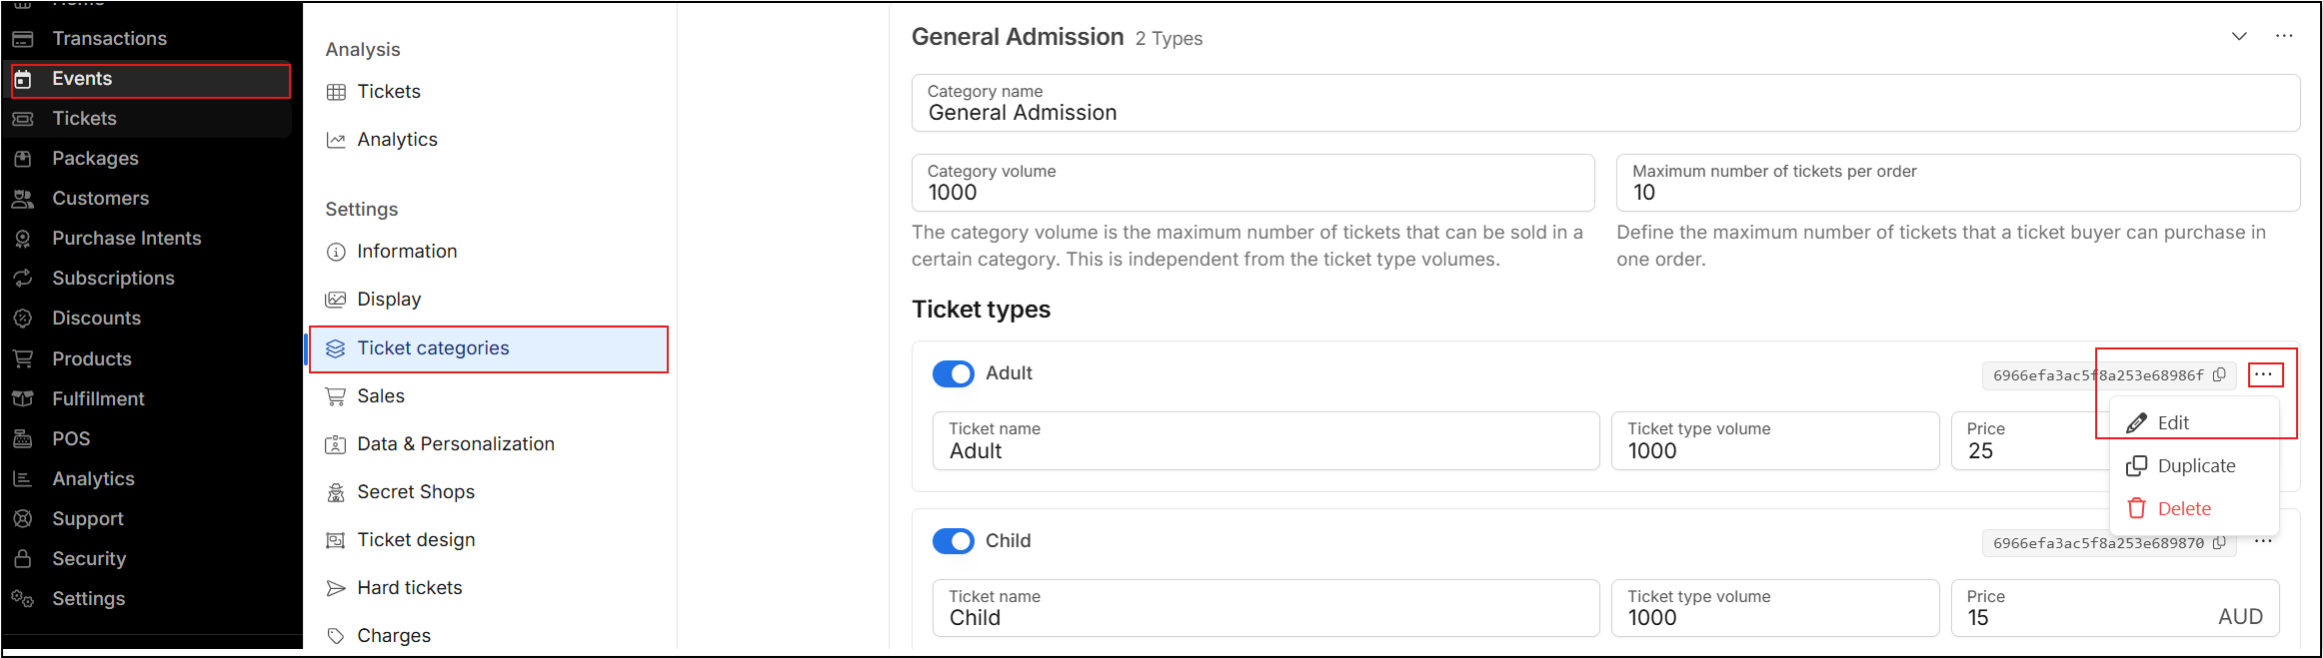
Task: Click the Discounts icon in the sidebar
Action: [22, 319]
